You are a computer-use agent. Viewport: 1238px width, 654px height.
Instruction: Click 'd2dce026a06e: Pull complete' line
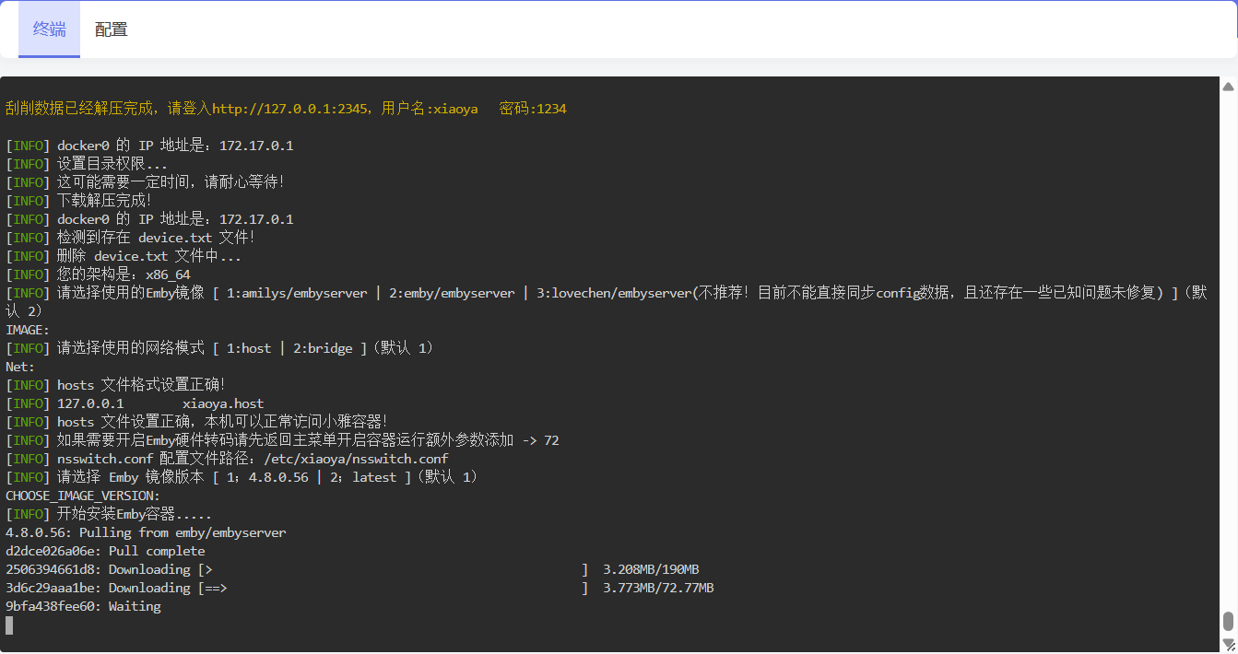(105, 551)
